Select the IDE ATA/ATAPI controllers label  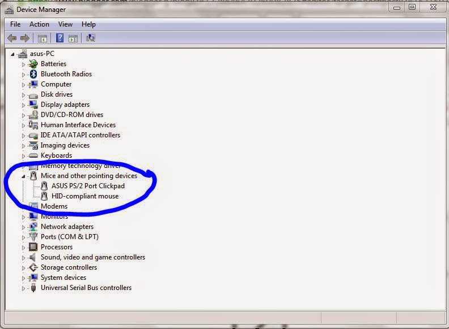(x=80, y=135)
